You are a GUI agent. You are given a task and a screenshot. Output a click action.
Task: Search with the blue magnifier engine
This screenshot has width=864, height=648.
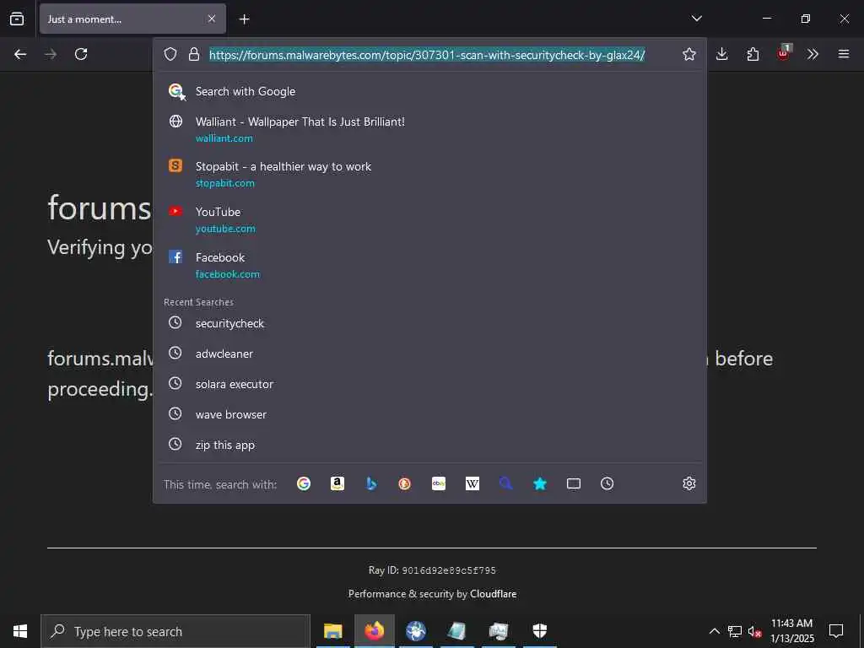tap(506, 483)
